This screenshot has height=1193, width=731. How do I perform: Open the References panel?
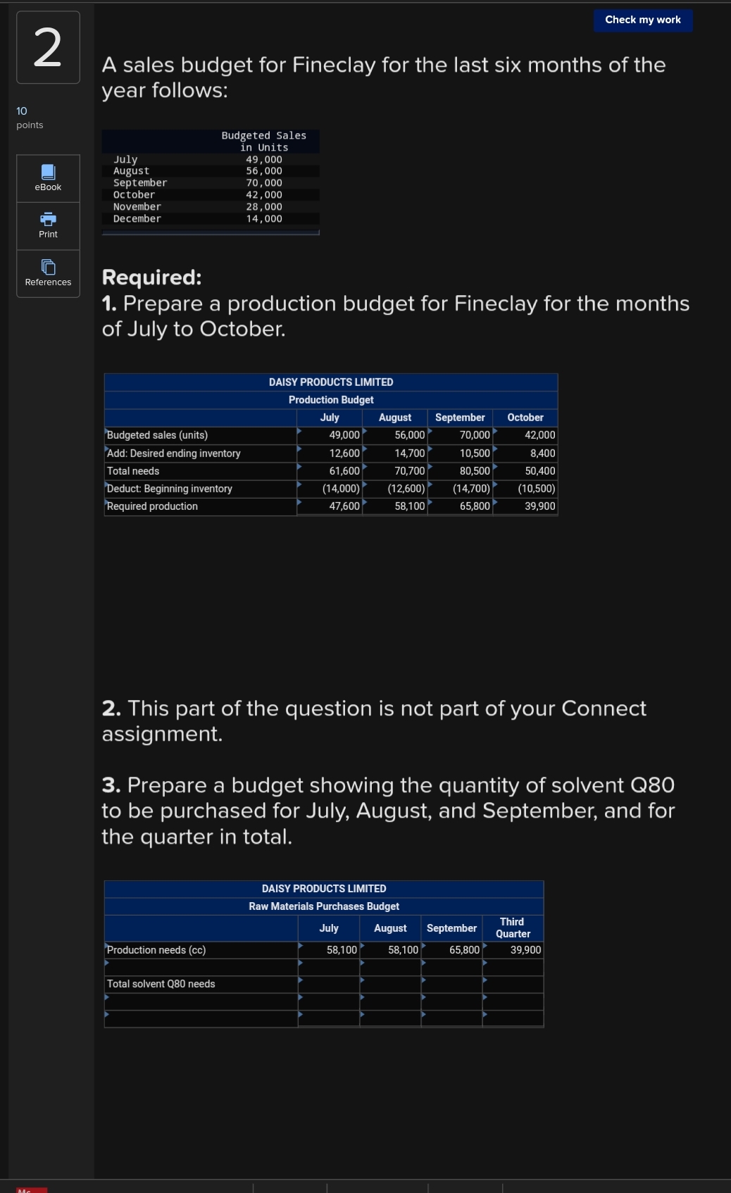[x=48, y=274]
